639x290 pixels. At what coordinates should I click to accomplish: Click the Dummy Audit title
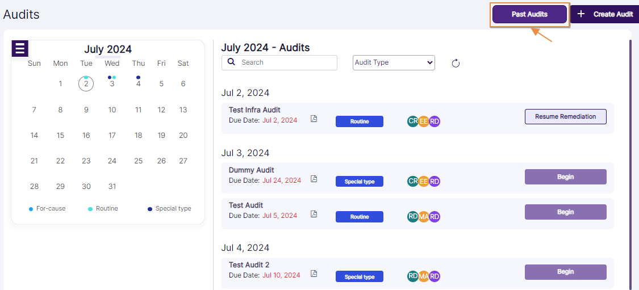coord(252,170)
